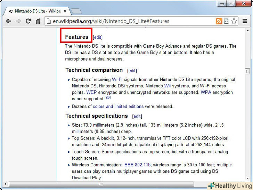The height and width of the screenshot is (190, 253).
Task: Bookmark this page with the star
Action: point(234,21)
